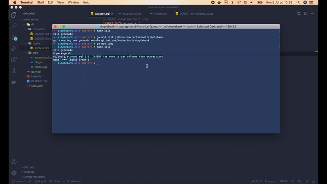Click the split editor right icon
This screenshot has width=327, height=184.
point(305,13)
